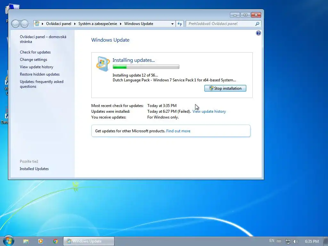This screenshot has height=246, width=328.
Task: Open the help question mark icon
Action: (x=258, y=33)
